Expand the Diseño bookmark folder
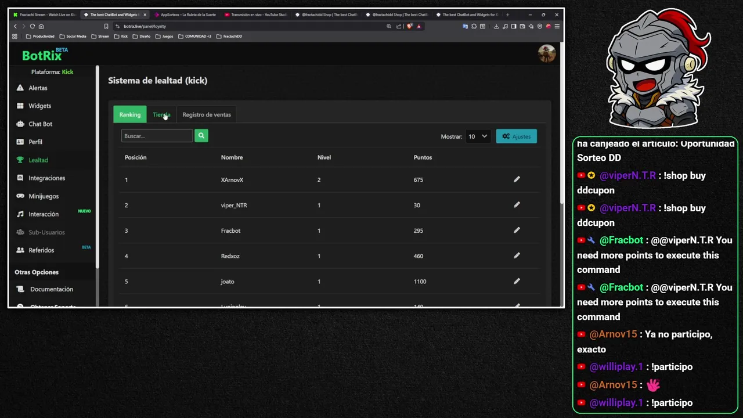Viewport: 743px width, 418px height. click(142, 36)
